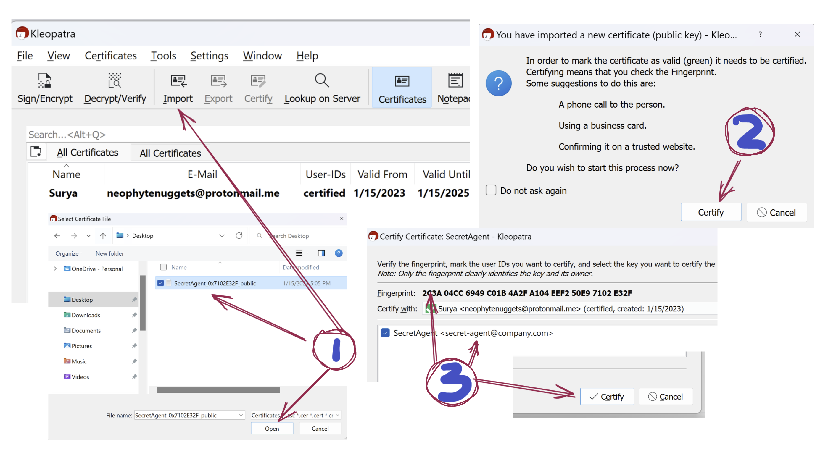Click New folder in the file dialog
The image size is (828, 451).
pos(109,253)
